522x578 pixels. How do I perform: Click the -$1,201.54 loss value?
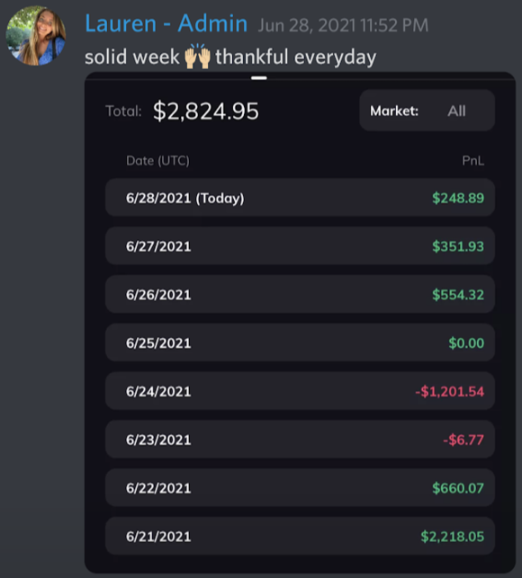(x=449, y=392)
